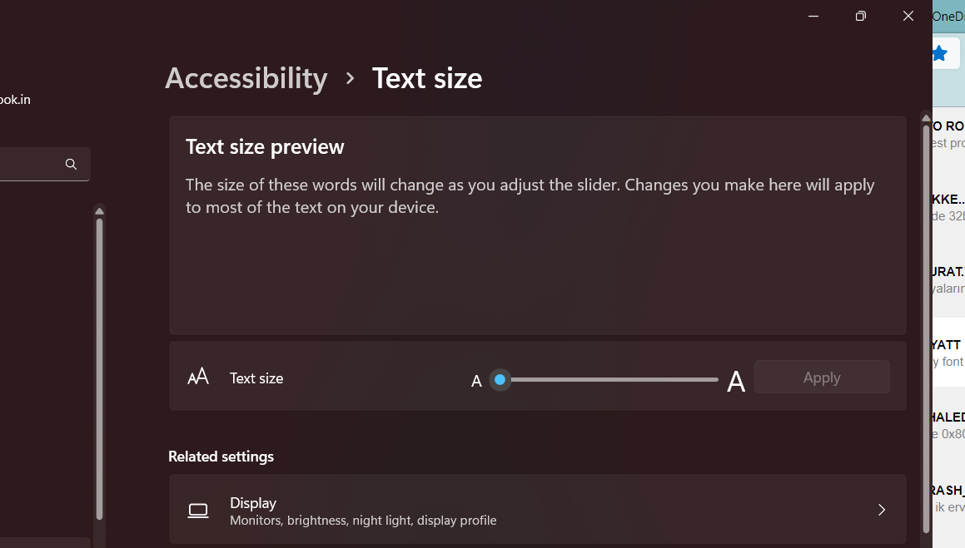Click the Related settings heading
Image resolution: width=965 pixels, height=548 pixels.
pos(221,457)
